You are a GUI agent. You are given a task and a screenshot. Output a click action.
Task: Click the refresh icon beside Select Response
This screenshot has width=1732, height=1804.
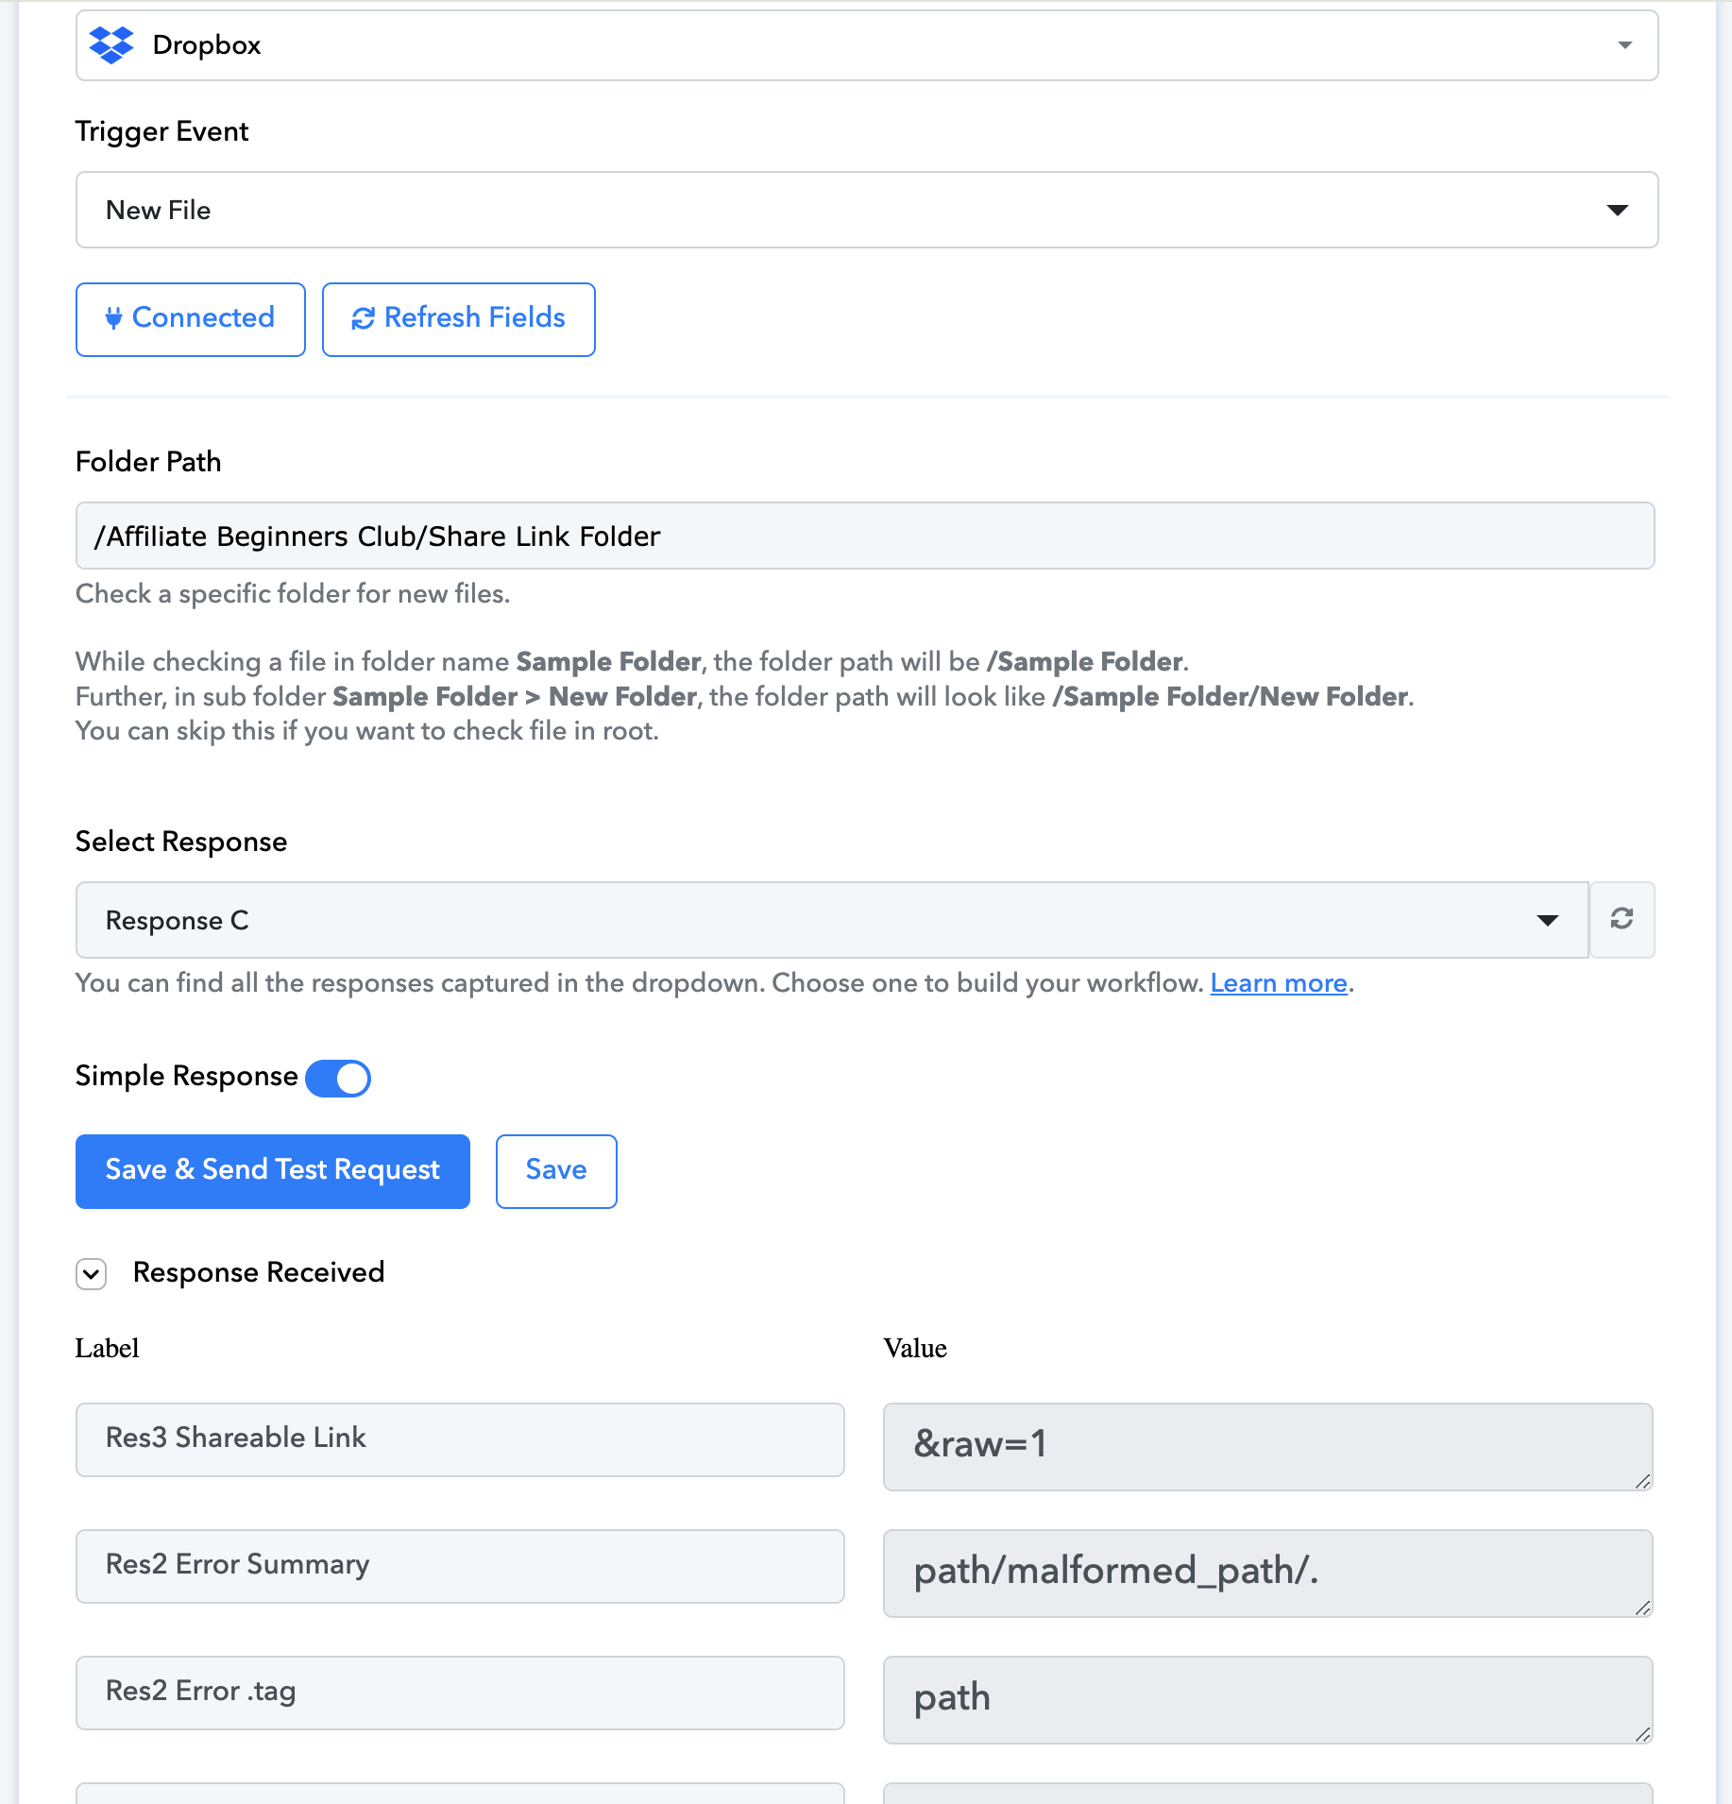click(x=1622, y=919)
